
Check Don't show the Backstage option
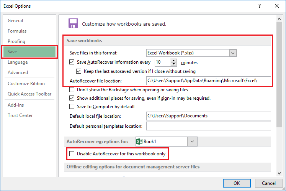tap(72, 90)
